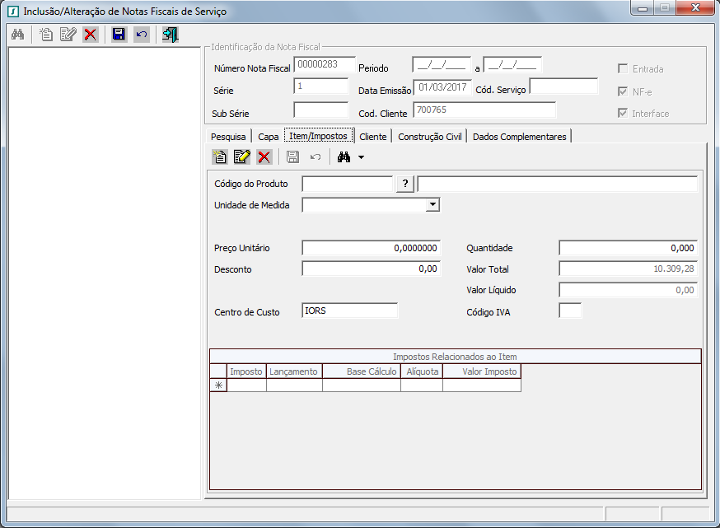Expand the arrow beside item binoculars icon

(361, 157)
